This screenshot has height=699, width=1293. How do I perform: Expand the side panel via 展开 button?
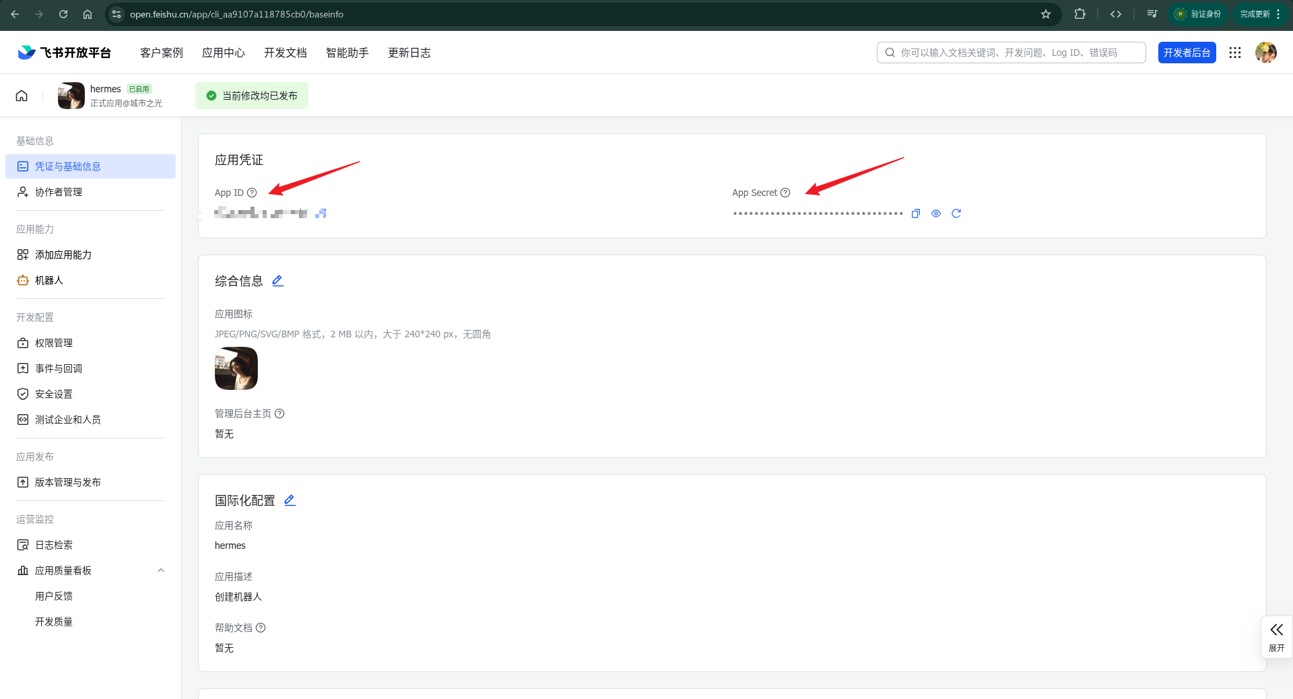[1277, 637]
